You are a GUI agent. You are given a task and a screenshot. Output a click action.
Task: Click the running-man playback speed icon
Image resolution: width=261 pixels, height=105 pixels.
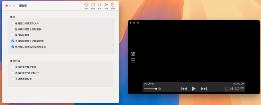point(232,89)
